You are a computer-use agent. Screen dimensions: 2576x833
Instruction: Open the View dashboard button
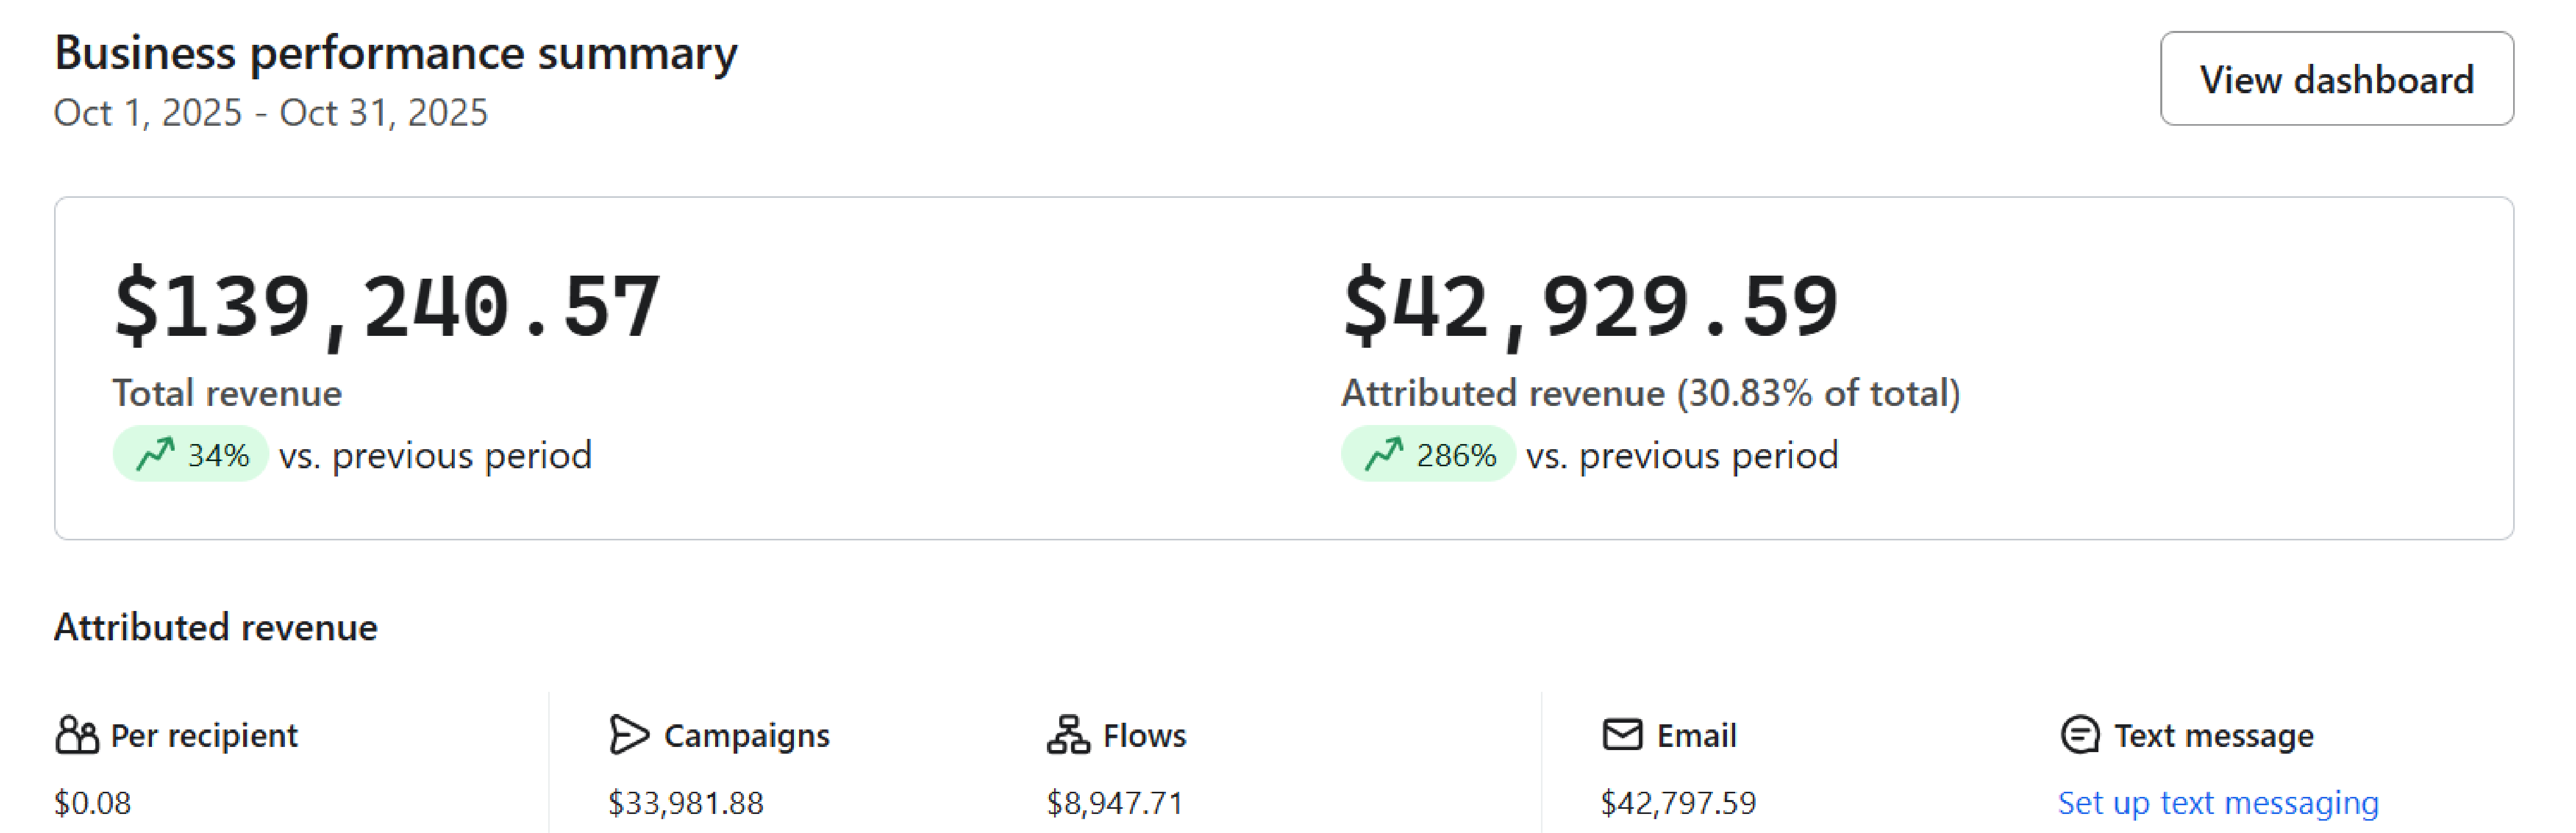(x=2336, y=79)
